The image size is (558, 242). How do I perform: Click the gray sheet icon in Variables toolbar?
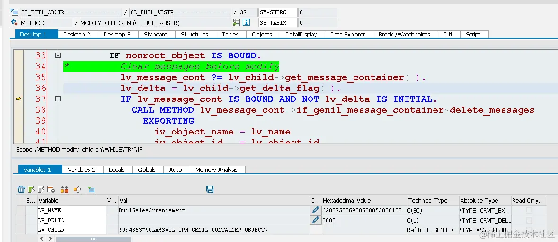pyautogui.click(x=41, y=189)
